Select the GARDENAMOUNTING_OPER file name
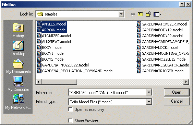Viewport: 193px width, 125px height. pos(165,53)
